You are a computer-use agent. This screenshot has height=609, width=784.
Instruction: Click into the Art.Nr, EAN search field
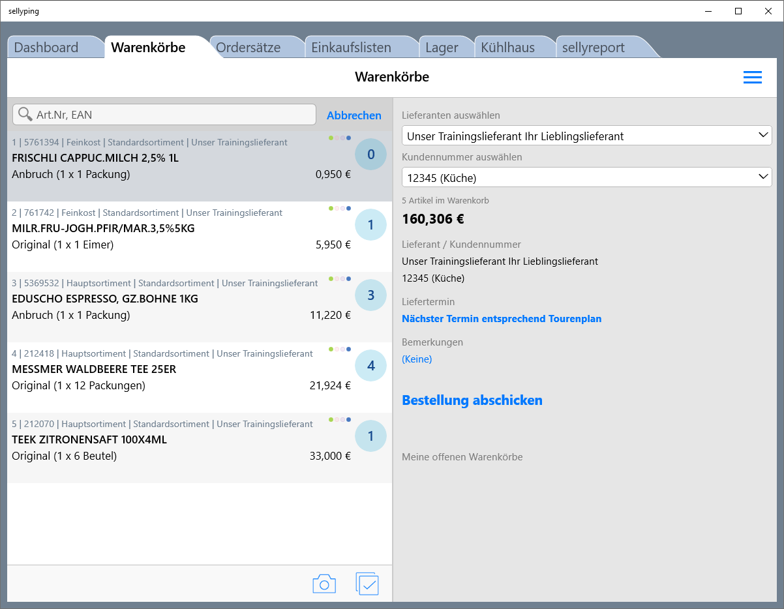[x=173, y=115]
